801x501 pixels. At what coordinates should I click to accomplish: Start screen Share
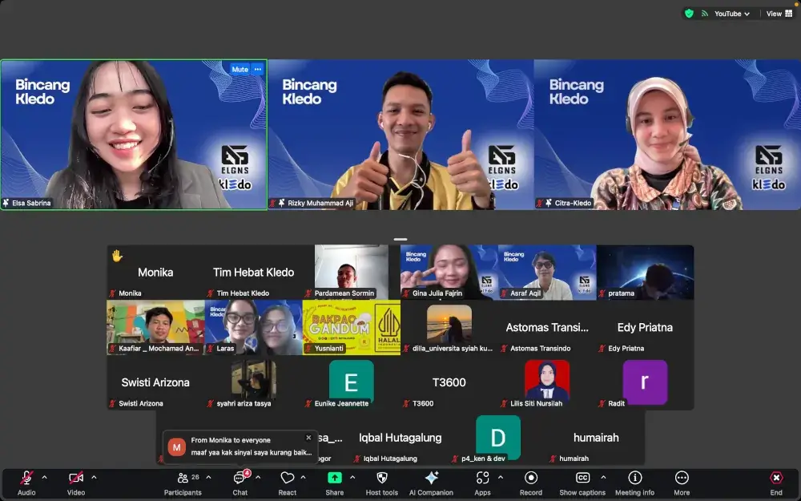[x=335, y=483]
